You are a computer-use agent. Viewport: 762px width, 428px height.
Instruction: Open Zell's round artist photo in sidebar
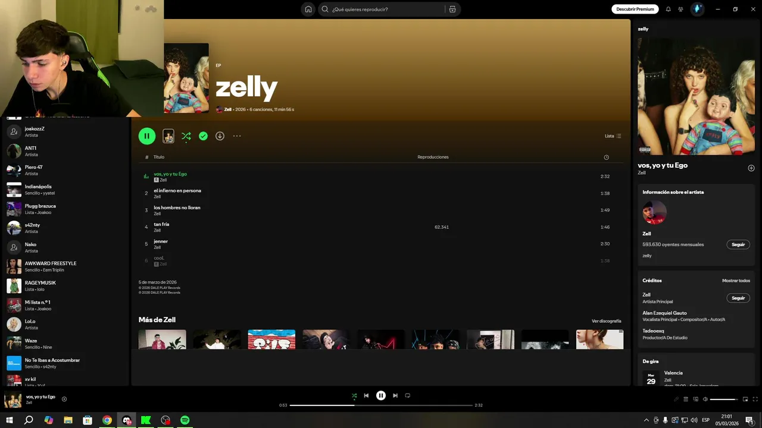click(654, 212)
